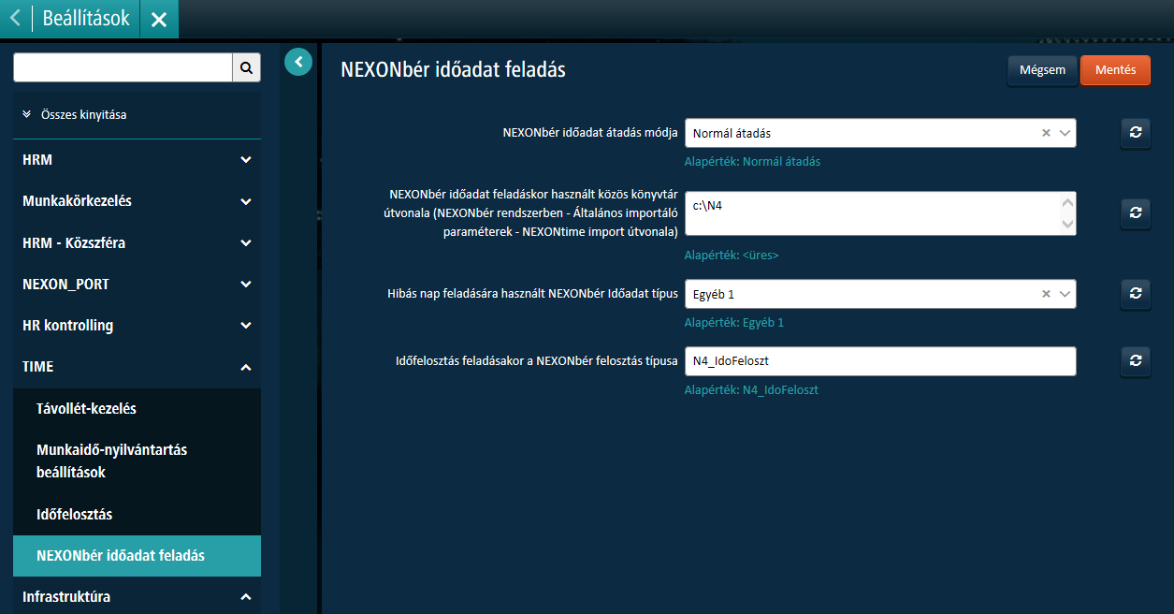Open Munkaidő-nyilvántartás beállítások
This screenshot has width=1174, height=614.
pyautogui.click(x=137, y=461)
